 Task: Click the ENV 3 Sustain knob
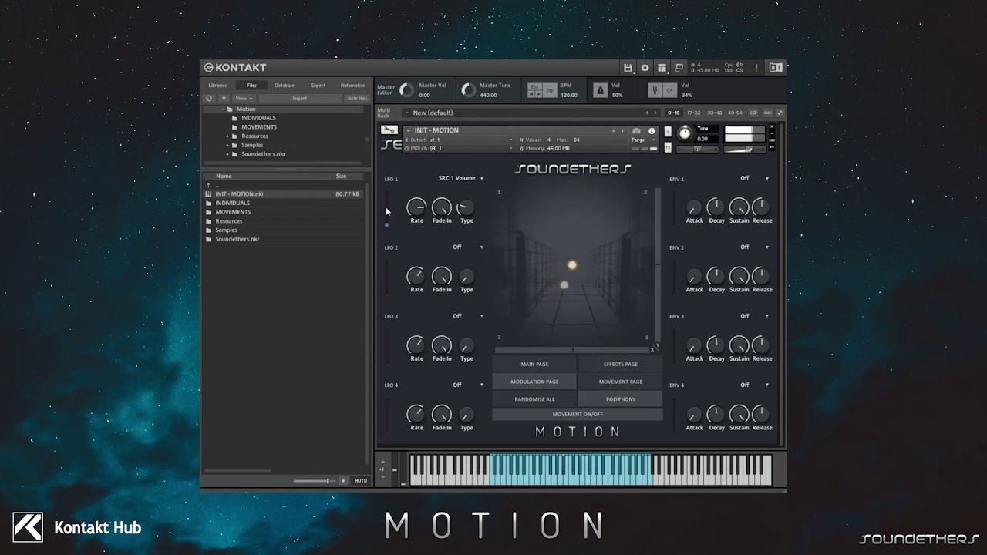tap(739, 345)
